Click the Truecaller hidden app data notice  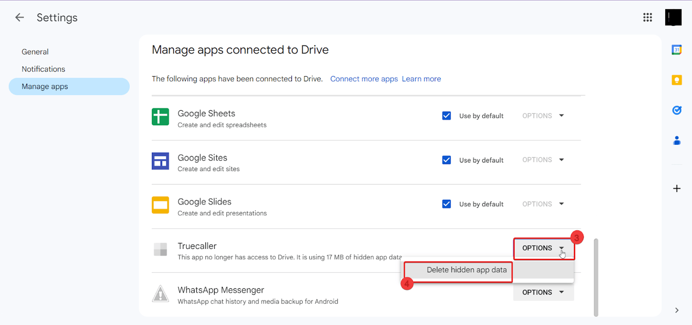tap(290, 257)
